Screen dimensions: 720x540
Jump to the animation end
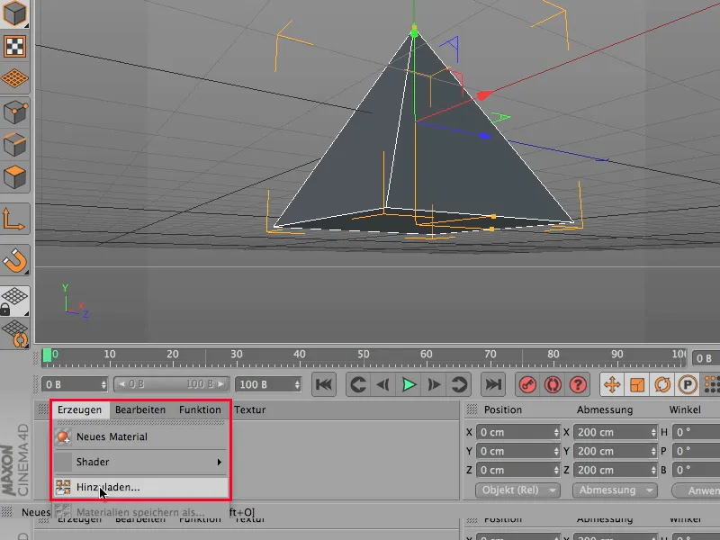click(x=493, y=384)
